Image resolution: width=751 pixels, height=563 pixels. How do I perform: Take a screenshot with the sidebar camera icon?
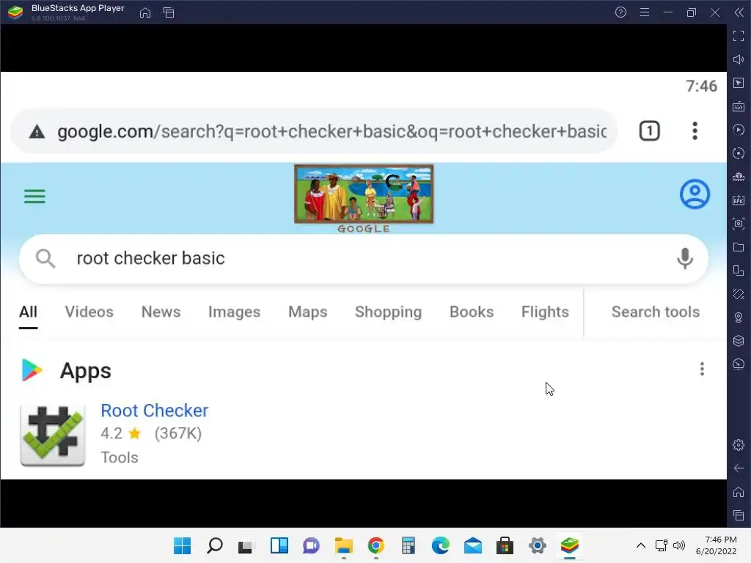click(x=739, y=224)
